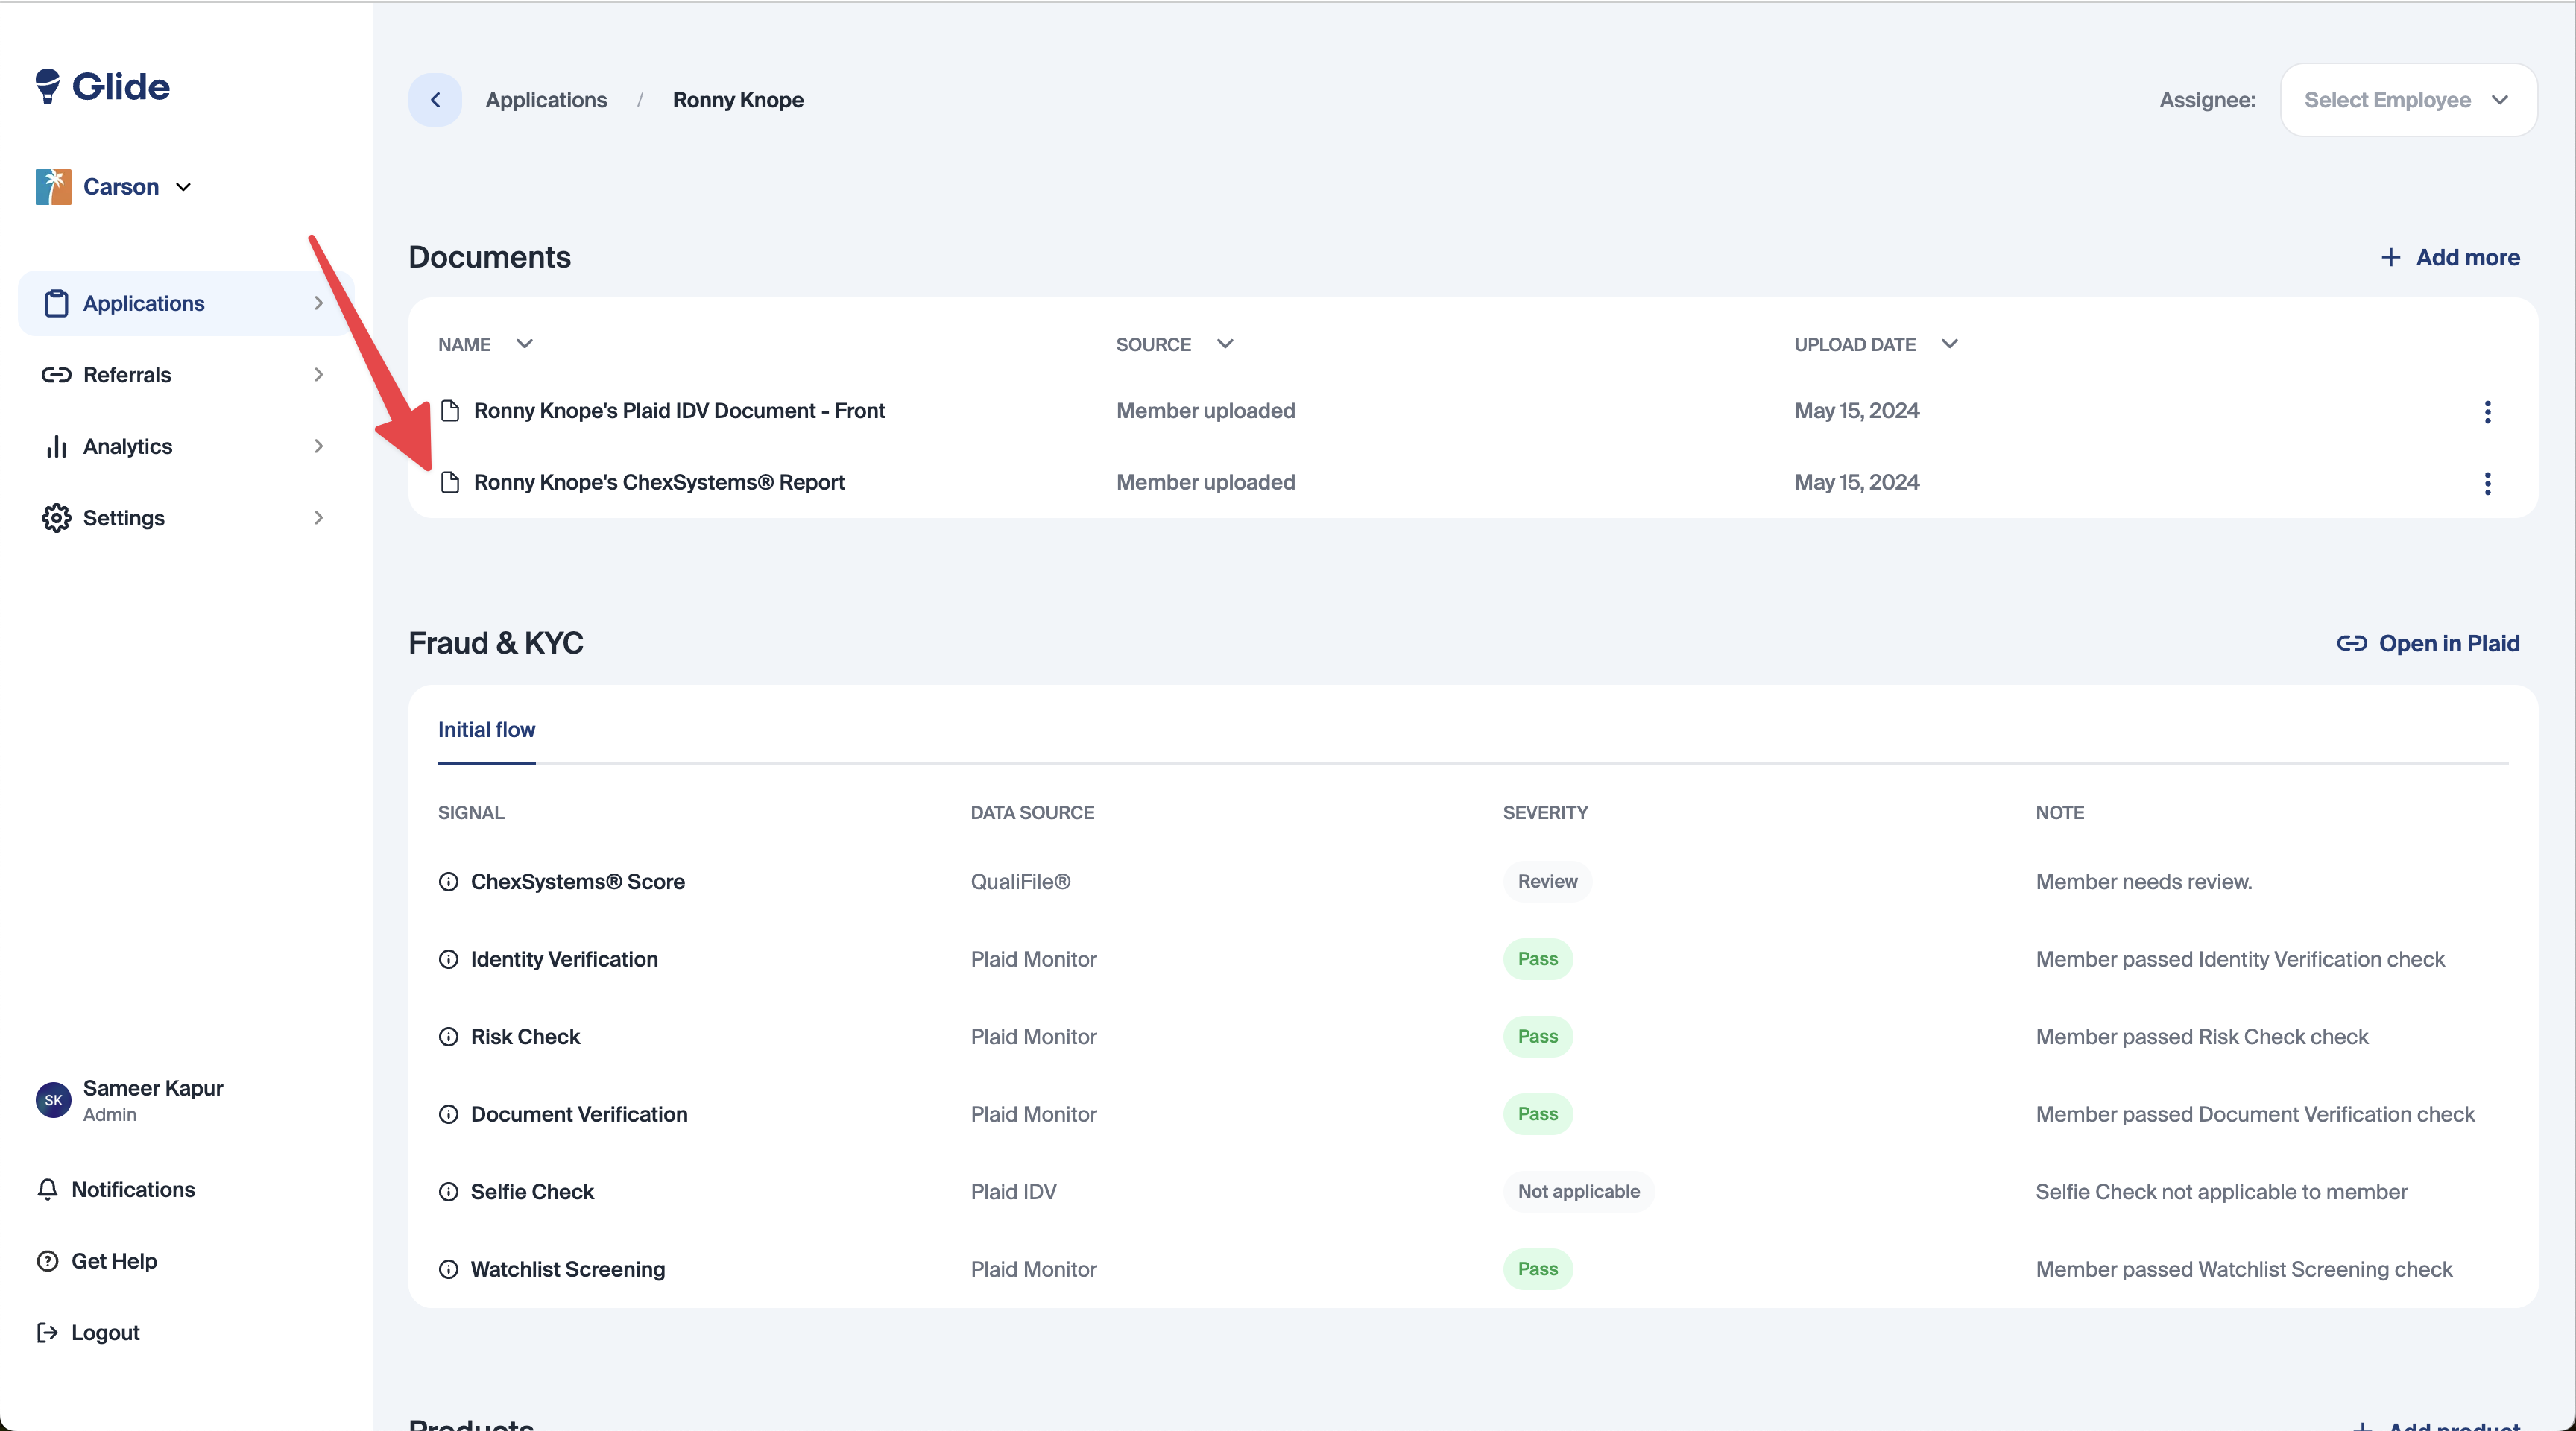This screenshot has width=2576, height=1431.
Task: Click file icon of ChexSystems Report document
Action: (x=450, y=483)
